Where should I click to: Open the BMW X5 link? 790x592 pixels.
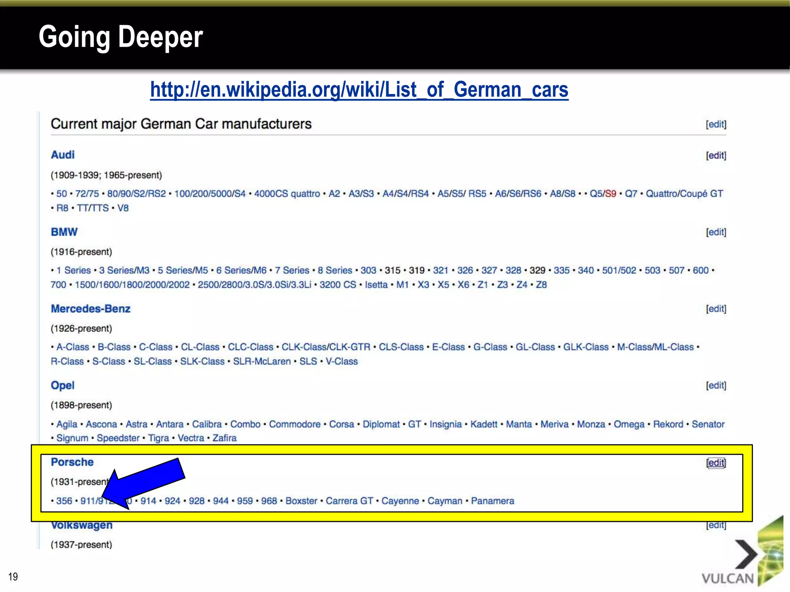tap(443, 285)
